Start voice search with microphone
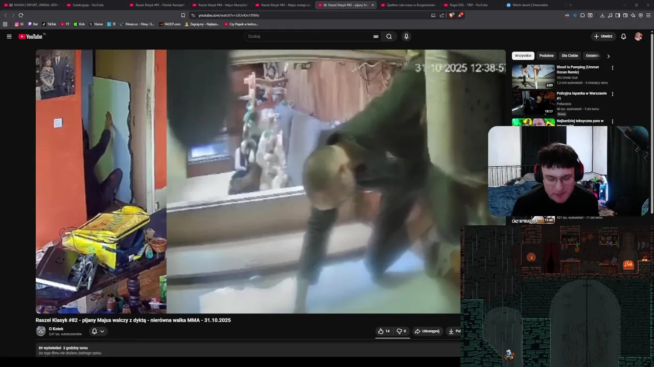The height and width of the screenshot is (367, 654). click(x=406, y=36)
